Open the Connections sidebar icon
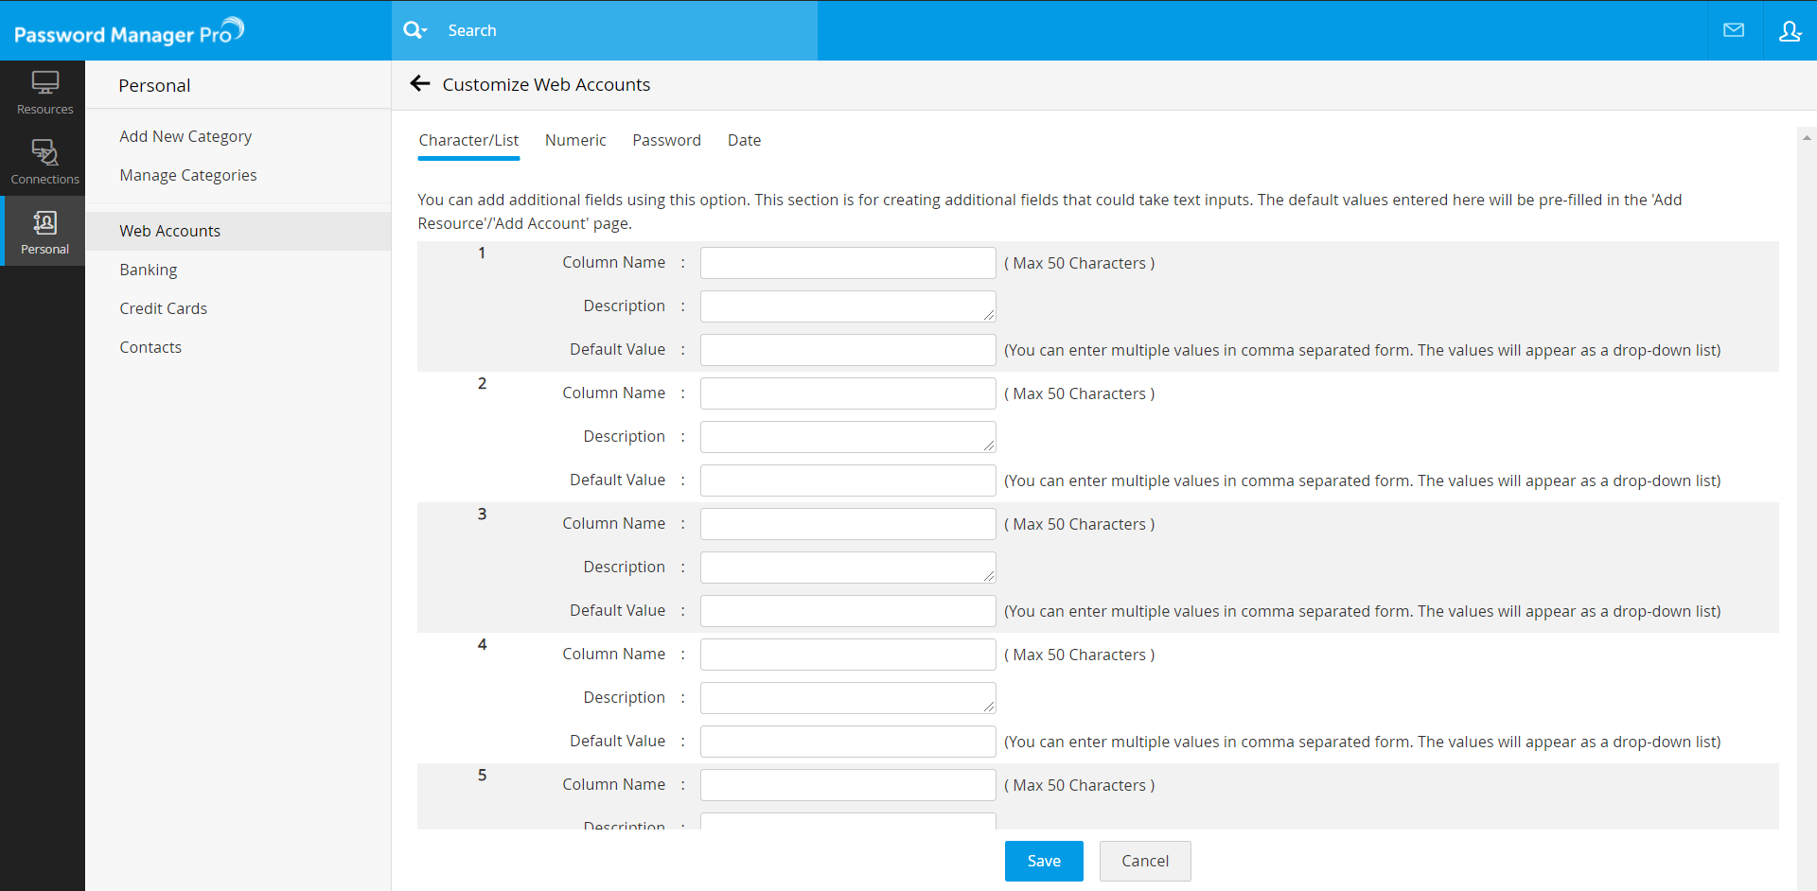 (44, 162)
